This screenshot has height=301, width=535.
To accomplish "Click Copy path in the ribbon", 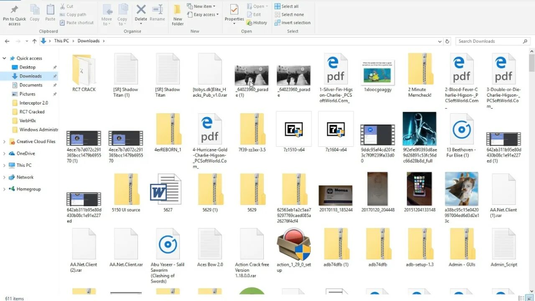I will click(73, 15).
